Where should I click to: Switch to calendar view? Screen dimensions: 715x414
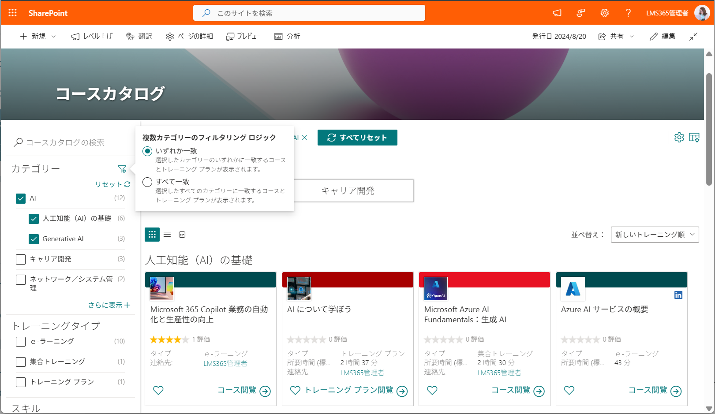click(182, 235)
